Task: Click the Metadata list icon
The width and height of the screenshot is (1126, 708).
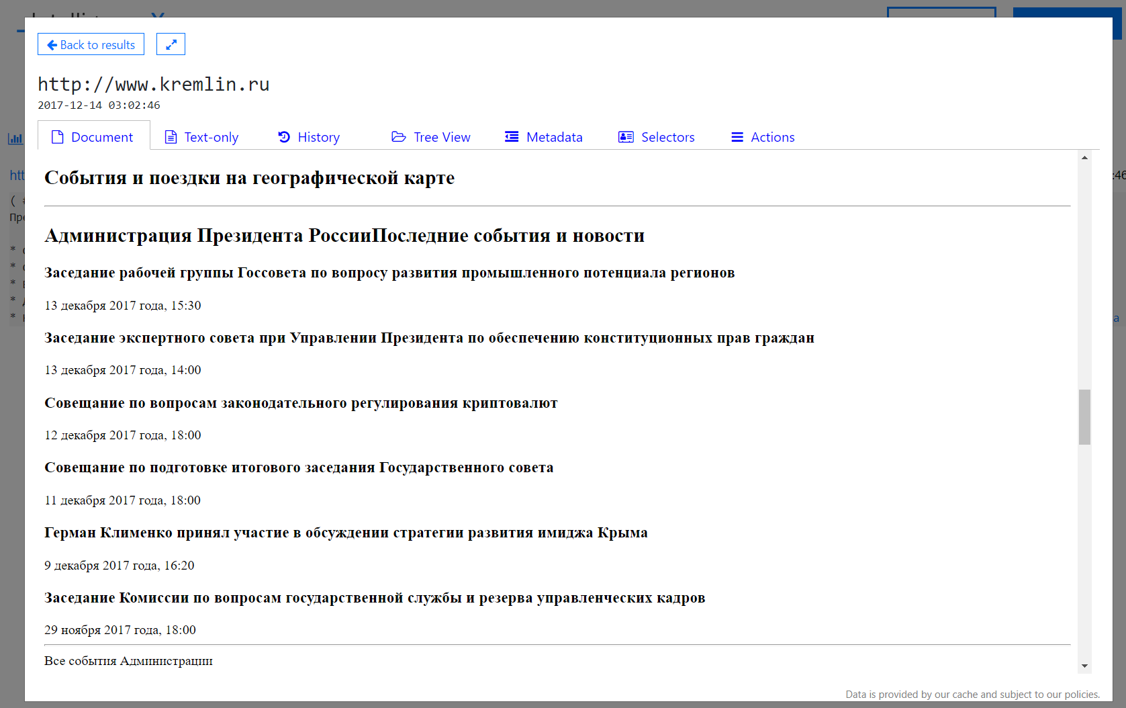Action: (512, 137)
